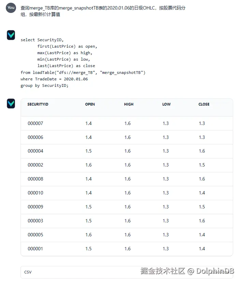Click the OPEN column header
This screenshot has height=283, width=242.
[x=90, y=104]
